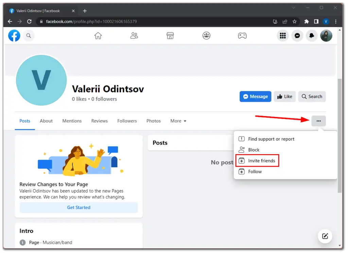Click the padlock site info icon
Screen dimensions: 348x254
pyautogui.click(x=41, y=21)
